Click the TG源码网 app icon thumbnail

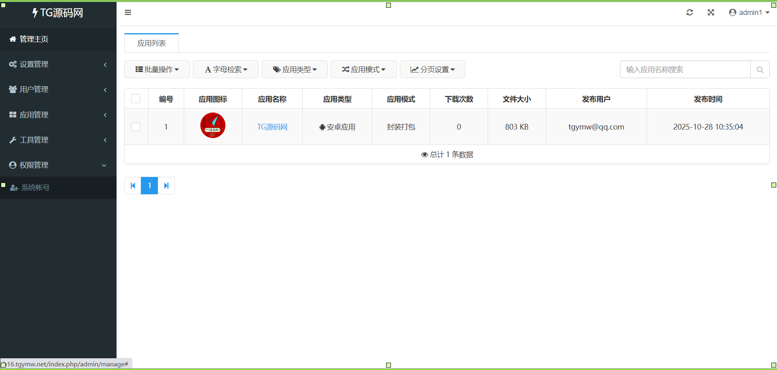(213, 125)
